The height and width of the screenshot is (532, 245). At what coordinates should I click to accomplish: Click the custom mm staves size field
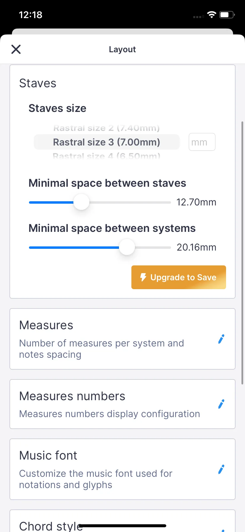pyautogui.click(x=202, y=142)
